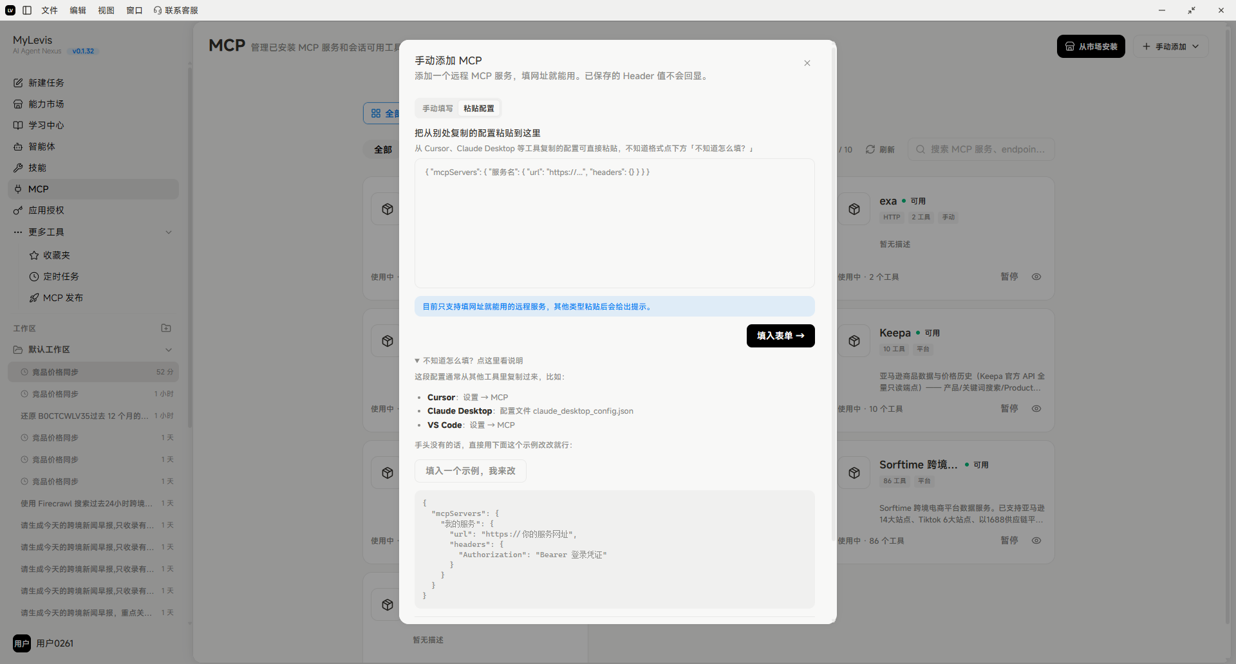The image size is (1236, 664).
Task: Collapse the 更多工具 section
Action: [x=169, y=232]
